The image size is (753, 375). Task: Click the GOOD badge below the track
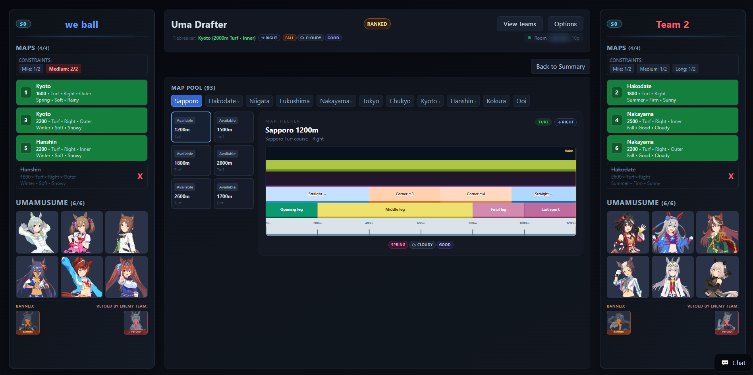coord(445,244)
